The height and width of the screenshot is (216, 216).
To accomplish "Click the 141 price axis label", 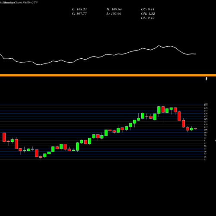I will pyautogui.click(x=206, y=111).
